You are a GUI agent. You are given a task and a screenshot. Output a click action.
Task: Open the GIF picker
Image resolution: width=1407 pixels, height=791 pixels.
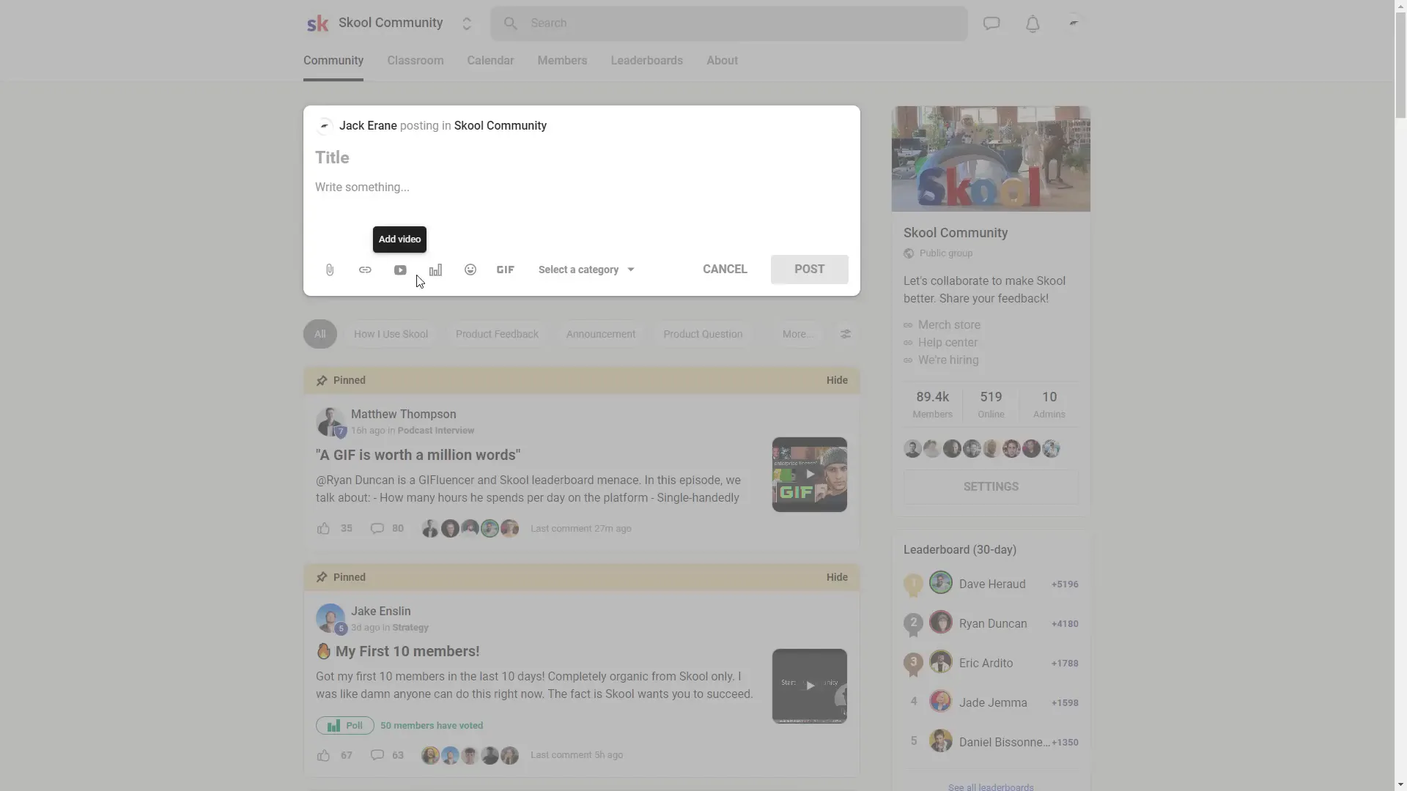(506, 270)
